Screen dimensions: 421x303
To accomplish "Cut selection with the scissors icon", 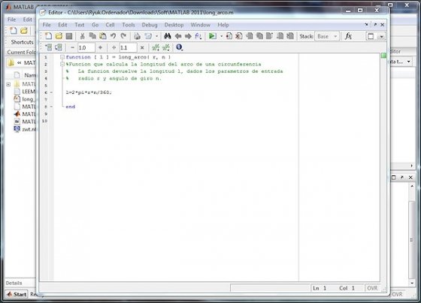I will [x=83, y=36].
